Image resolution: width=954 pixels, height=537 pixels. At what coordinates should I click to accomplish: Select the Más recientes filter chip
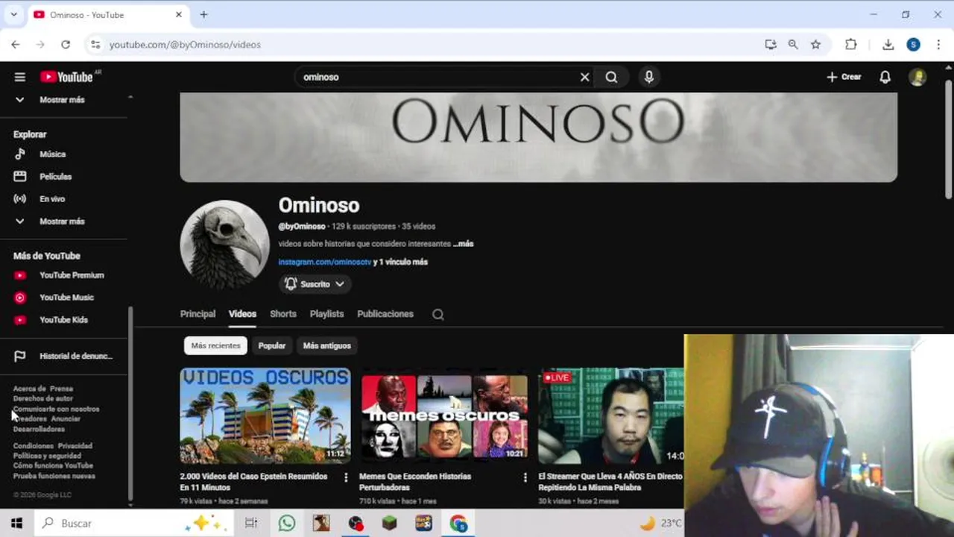(215, 346)
